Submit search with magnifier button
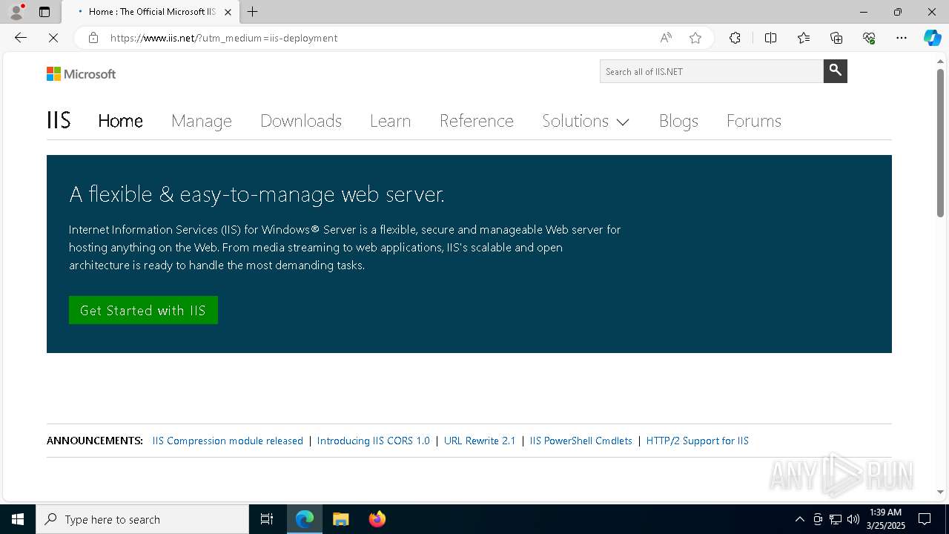 pos(836,71)
